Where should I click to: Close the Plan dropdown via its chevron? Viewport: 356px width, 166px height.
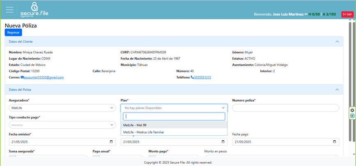[223, 108]
